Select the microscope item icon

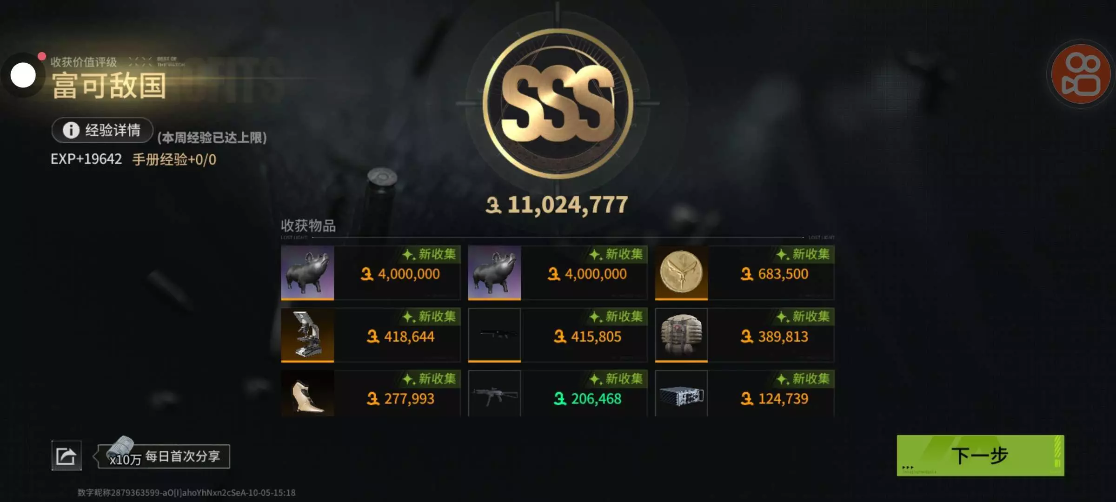coord(307,335)
